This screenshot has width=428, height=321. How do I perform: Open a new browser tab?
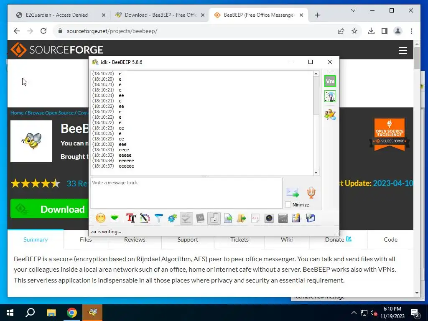click(x=317, y=15)
